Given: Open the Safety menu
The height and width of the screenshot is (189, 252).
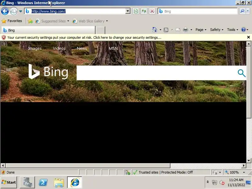Looking at the screenshot, I should [217, 30].
